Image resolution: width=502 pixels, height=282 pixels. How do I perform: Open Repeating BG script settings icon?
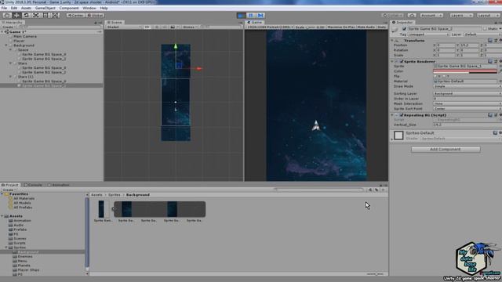[500, 115]
